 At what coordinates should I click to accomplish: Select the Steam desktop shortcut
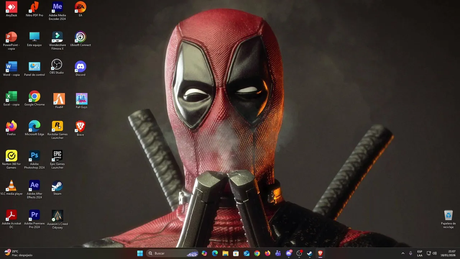tap(57, 188)
